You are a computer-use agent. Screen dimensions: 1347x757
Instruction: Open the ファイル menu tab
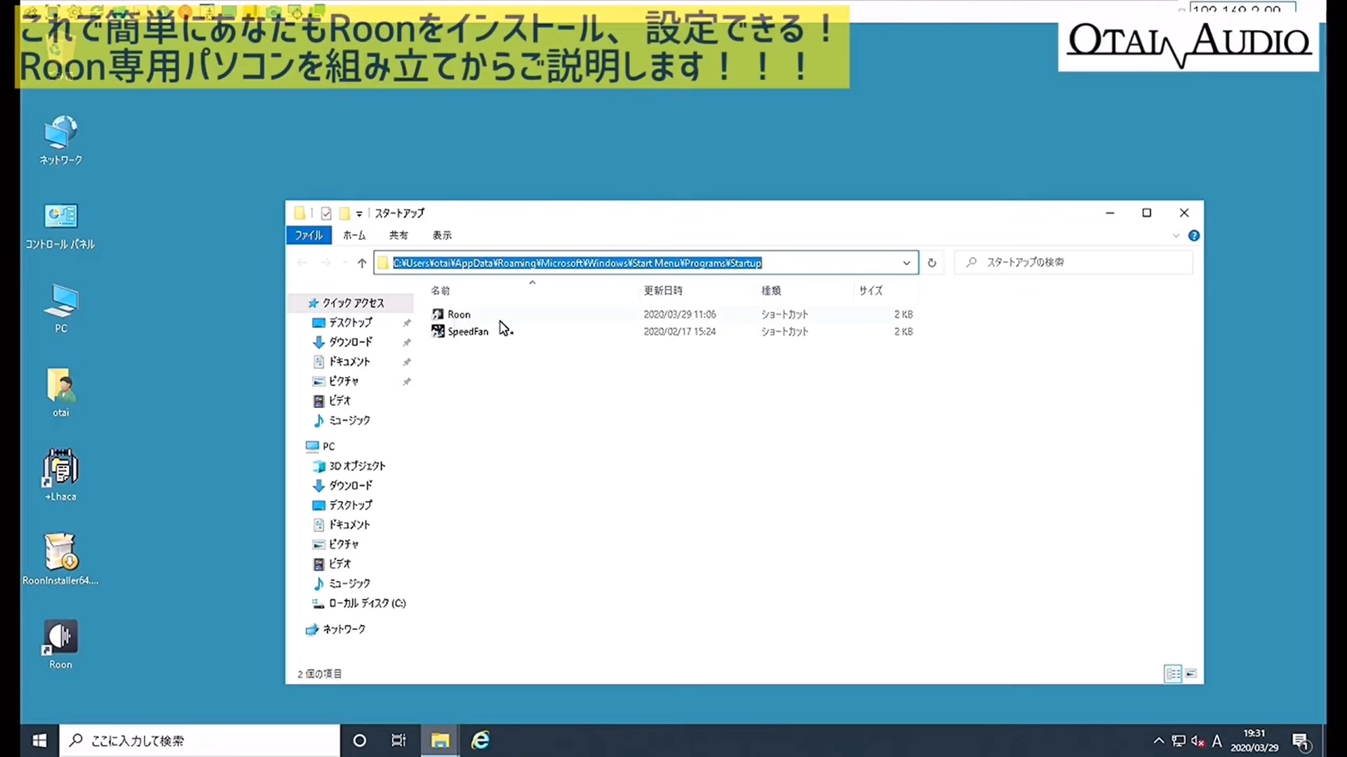pyautogui.click(x=309, y=236)
